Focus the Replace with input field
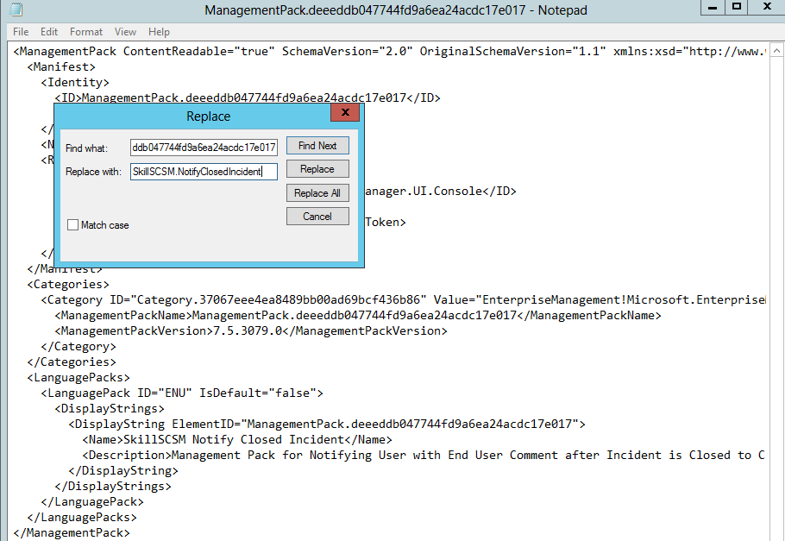 204,172
